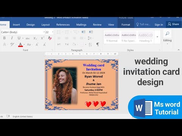Screen dimensions: 182x136
Task: Switch to Insert tab
Action: coord(16,25)
